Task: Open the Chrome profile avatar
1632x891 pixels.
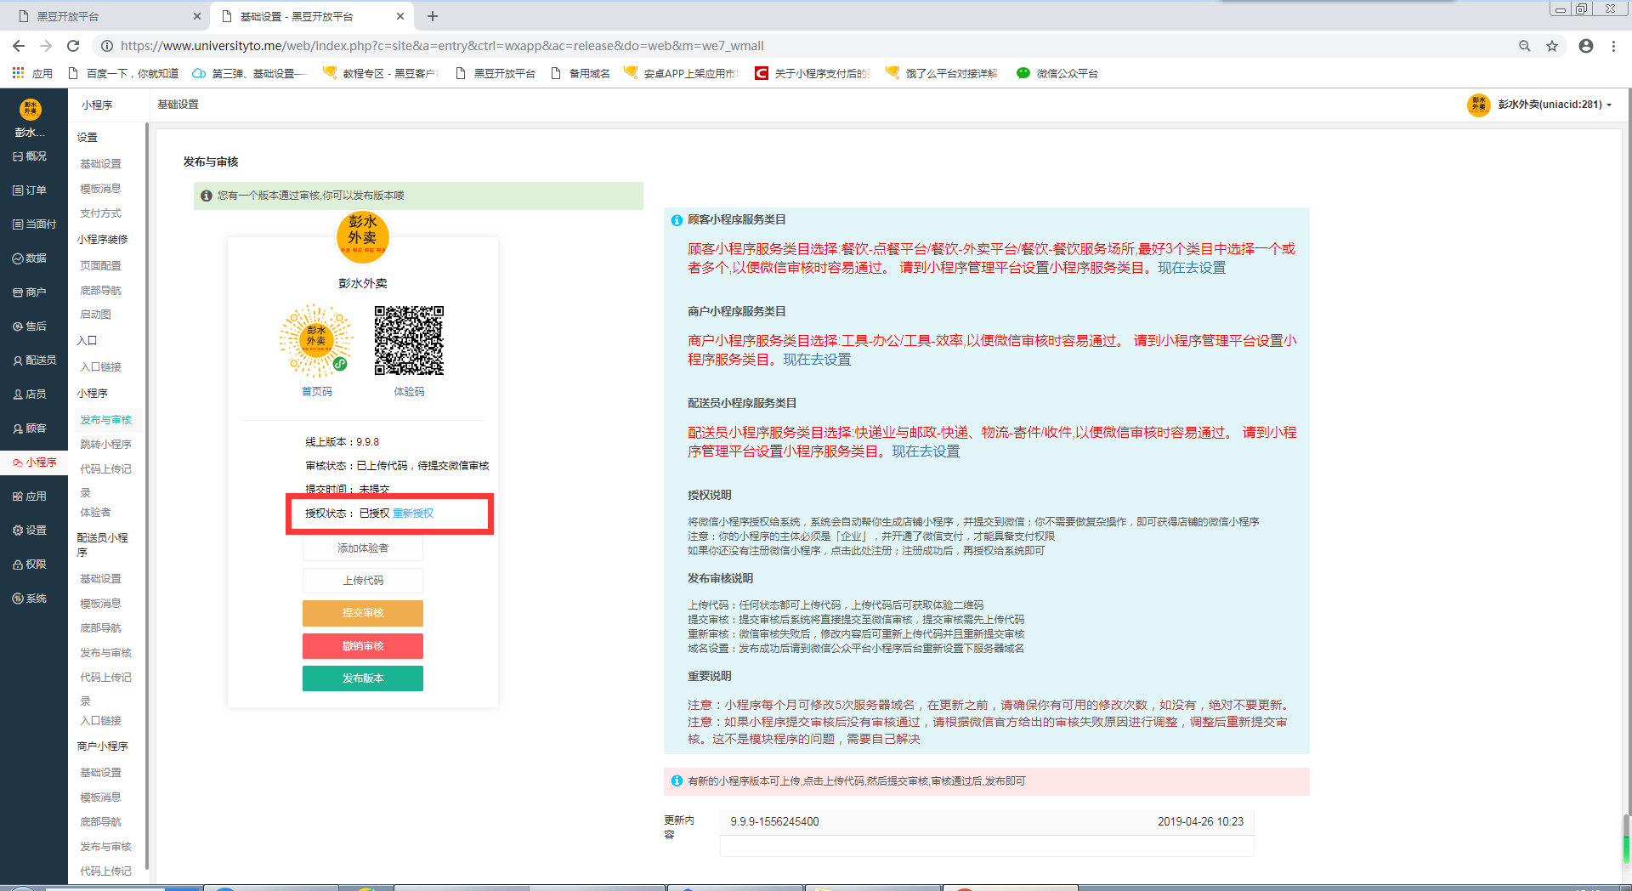Action: pos(1586,46)
